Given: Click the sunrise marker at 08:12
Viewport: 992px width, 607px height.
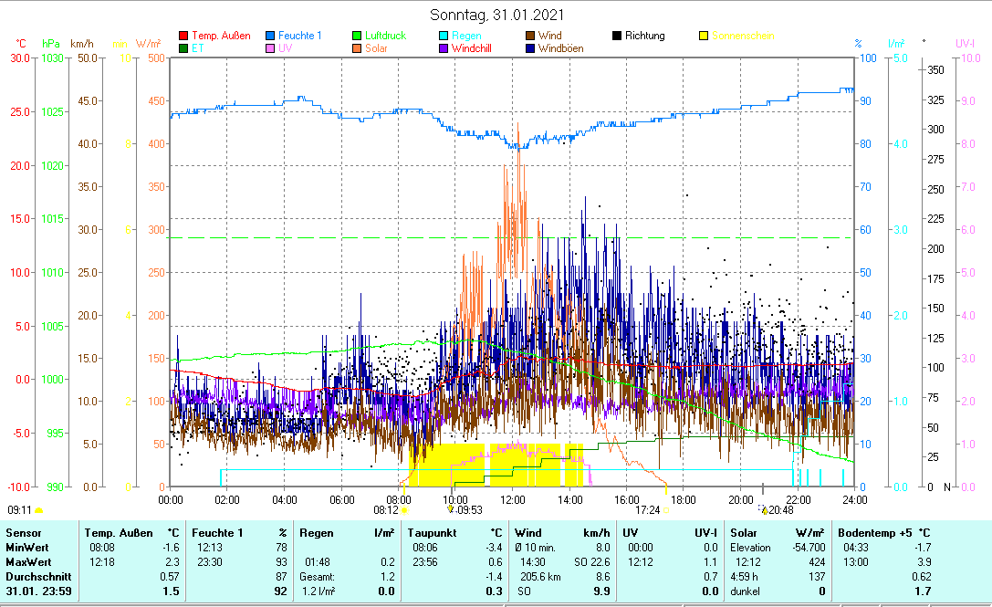Looking at the screenshot, I should [x=403, y=510].
